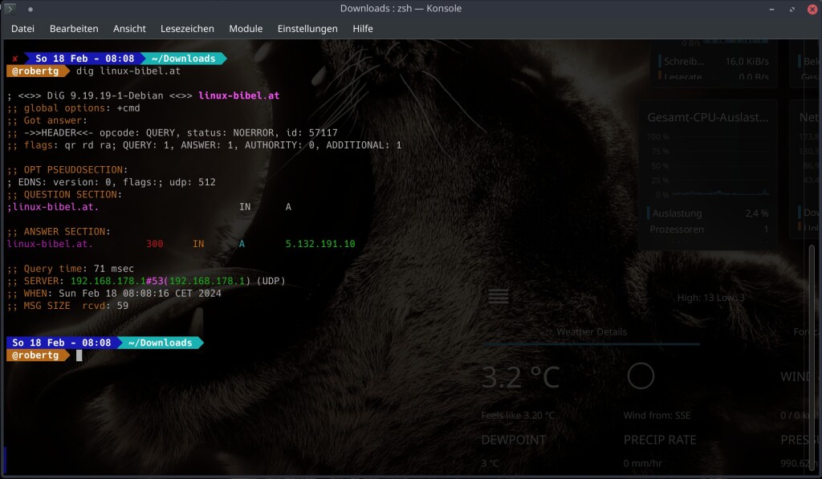Image resolution: width=822 pixels, height=479 pixels.
Task: Click ';; QUESTION SECTION:' heading
Action: pyautogui.click(x=64, y=194)
